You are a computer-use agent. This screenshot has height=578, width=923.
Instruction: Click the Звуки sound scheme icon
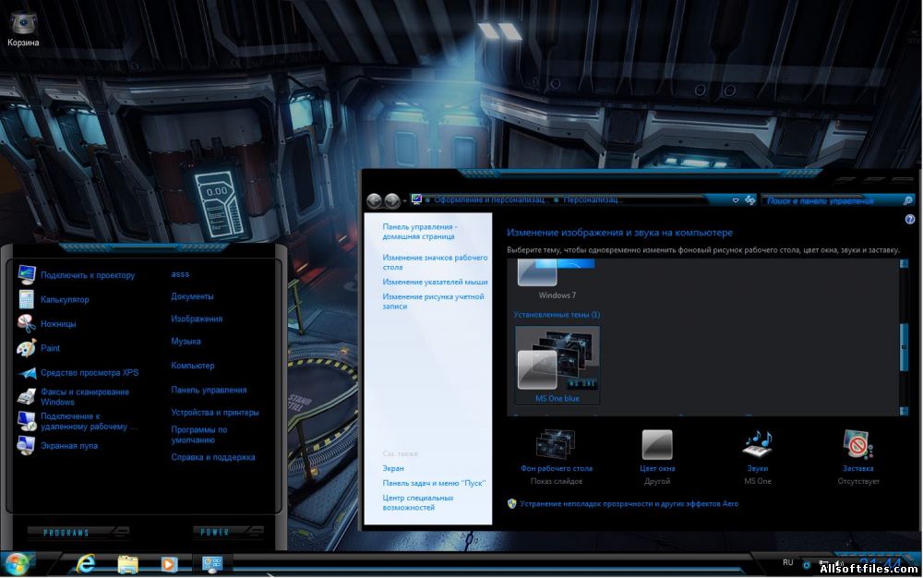pos(757,444)
